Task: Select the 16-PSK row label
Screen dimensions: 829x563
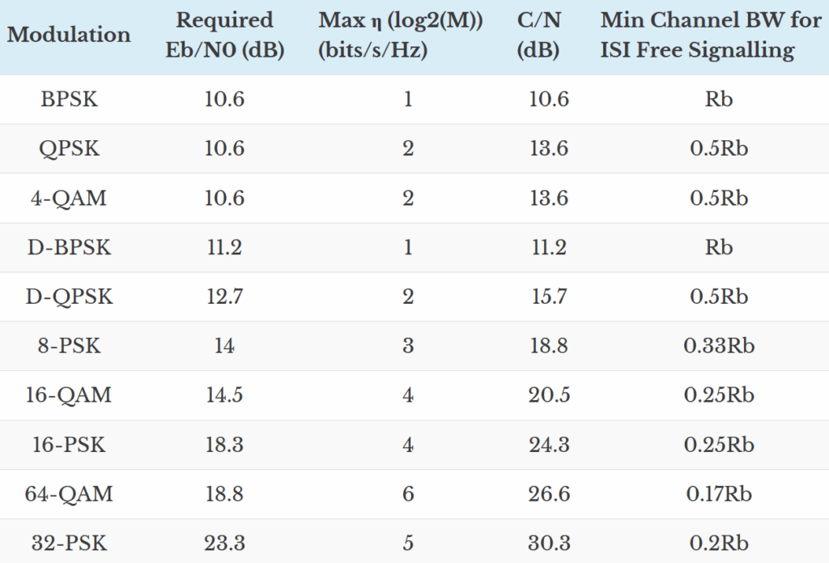Action: [x=70, y=446]
